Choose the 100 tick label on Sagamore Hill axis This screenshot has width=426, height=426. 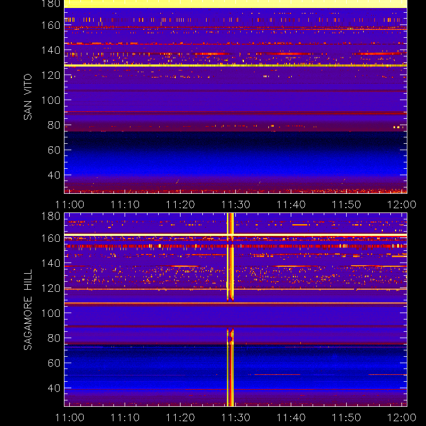tap(51, 313)
